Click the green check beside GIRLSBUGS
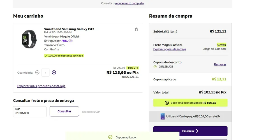 pos(155,67)
